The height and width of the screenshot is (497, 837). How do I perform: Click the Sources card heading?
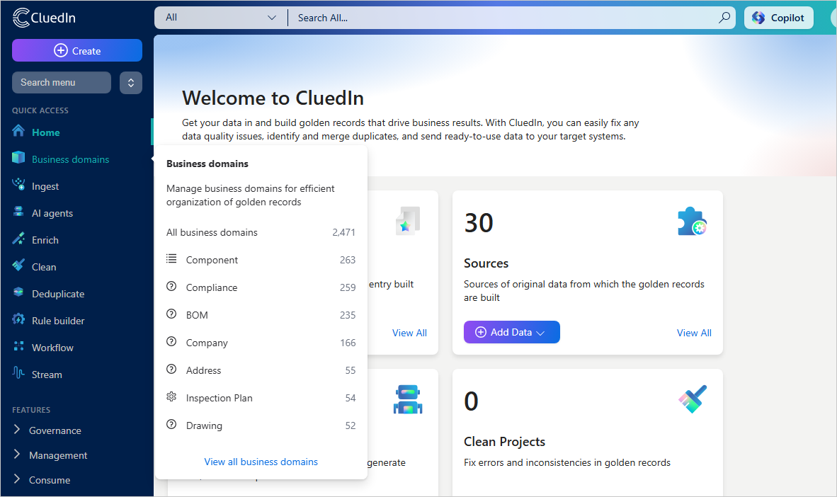[x=486, y=263]
